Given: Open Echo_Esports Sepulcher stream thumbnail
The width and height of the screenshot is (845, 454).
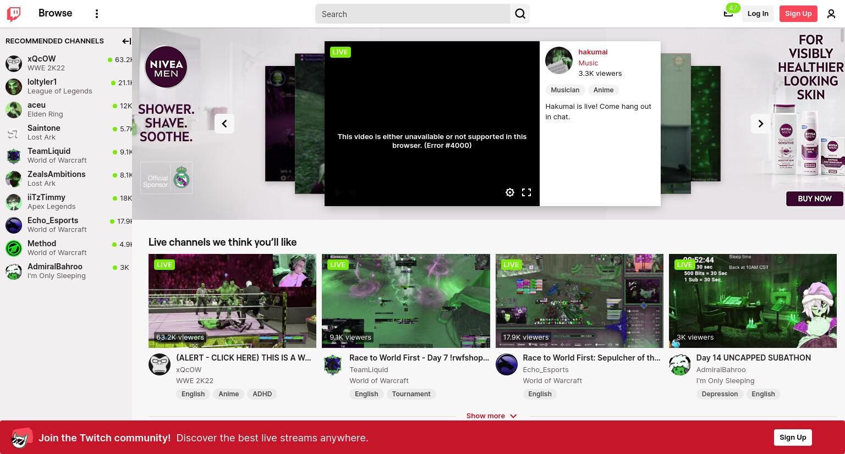Looking at the screenshot, I should [579, 301].
